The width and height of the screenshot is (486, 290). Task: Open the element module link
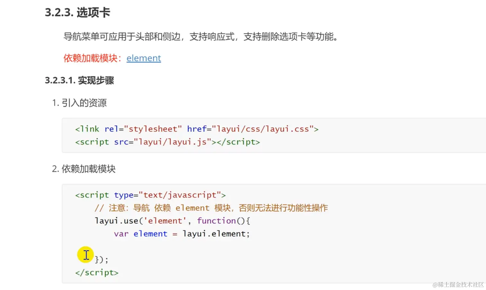[144, 58]
